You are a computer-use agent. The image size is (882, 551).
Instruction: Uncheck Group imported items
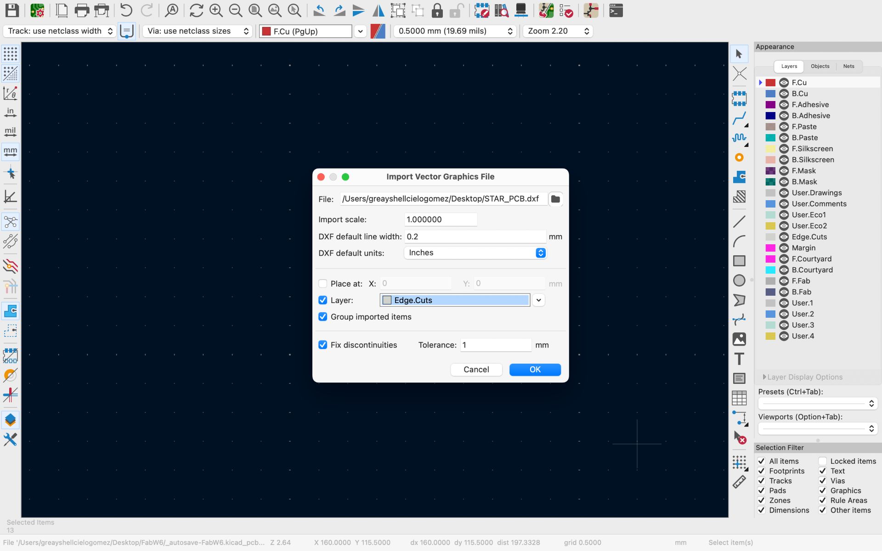pyautogui.click(x=323, y=317)
